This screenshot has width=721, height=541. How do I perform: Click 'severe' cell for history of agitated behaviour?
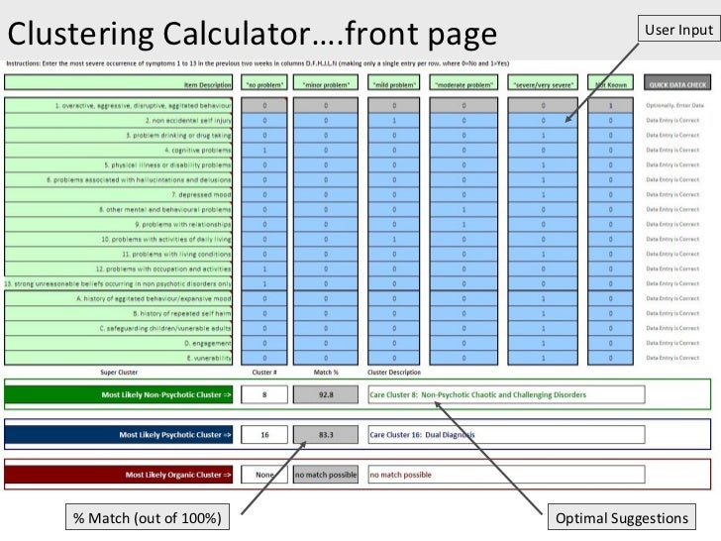(543, 298)
